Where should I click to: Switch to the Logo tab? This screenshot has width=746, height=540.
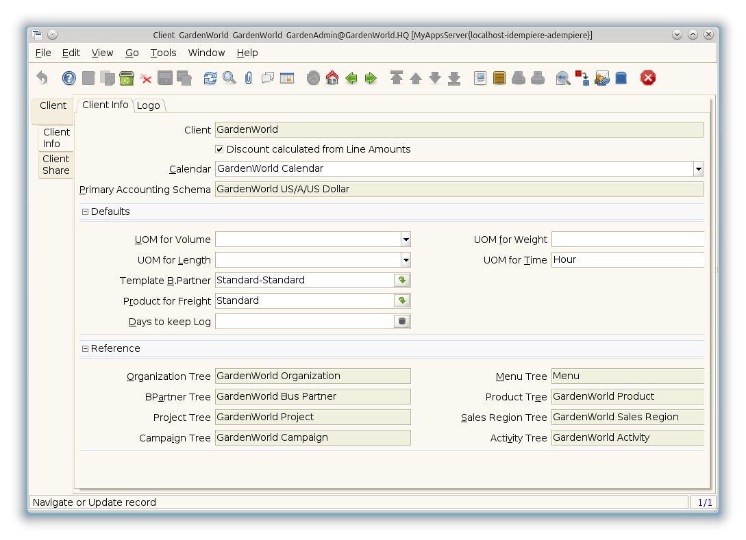click(148, 105)
